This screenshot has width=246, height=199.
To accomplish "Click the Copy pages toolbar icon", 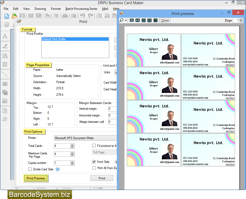I will [99, 16].
